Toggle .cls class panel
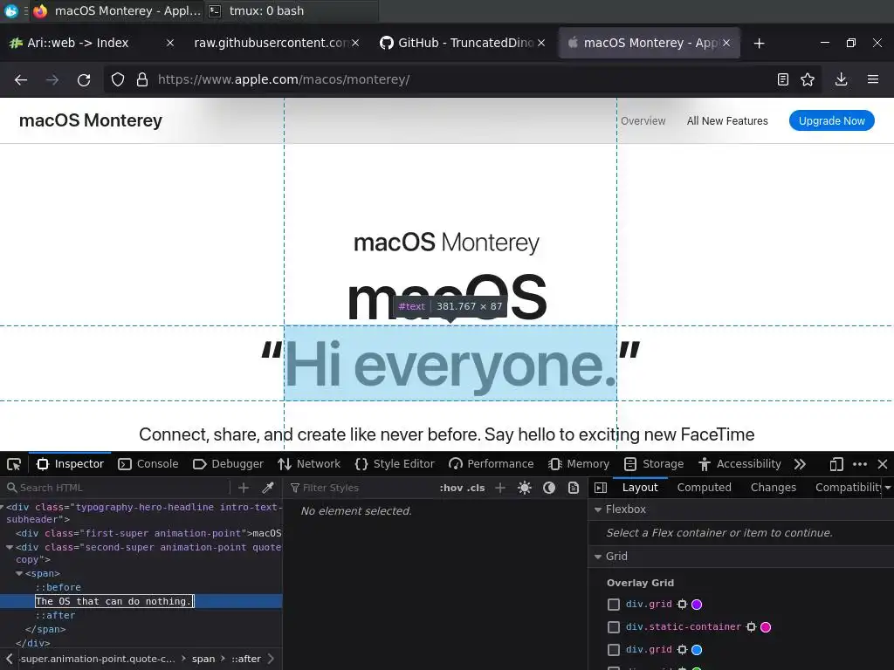Viewport: 894px width, 670px height. [476, 488]
